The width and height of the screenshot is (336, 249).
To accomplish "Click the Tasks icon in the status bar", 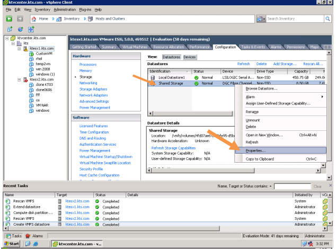I will click(8, 236).
